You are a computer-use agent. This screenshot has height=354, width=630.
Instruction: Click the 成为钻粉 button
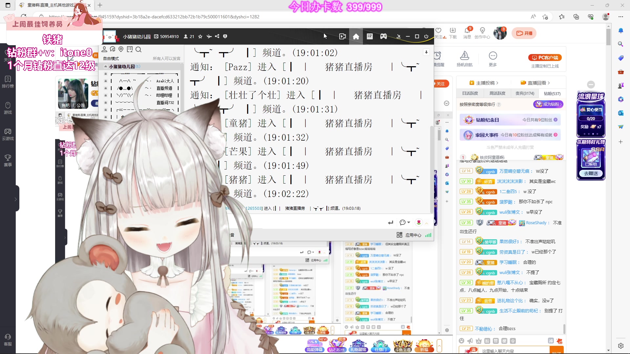coord(549,104)
